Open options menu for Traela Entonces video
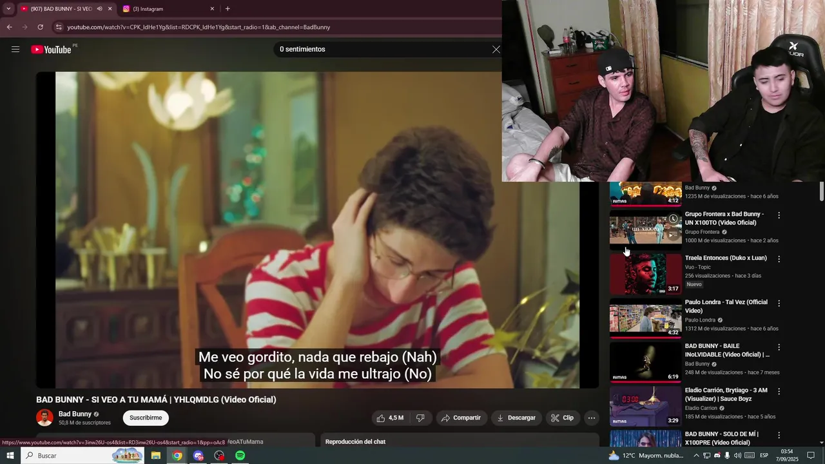 coord(779,259)
